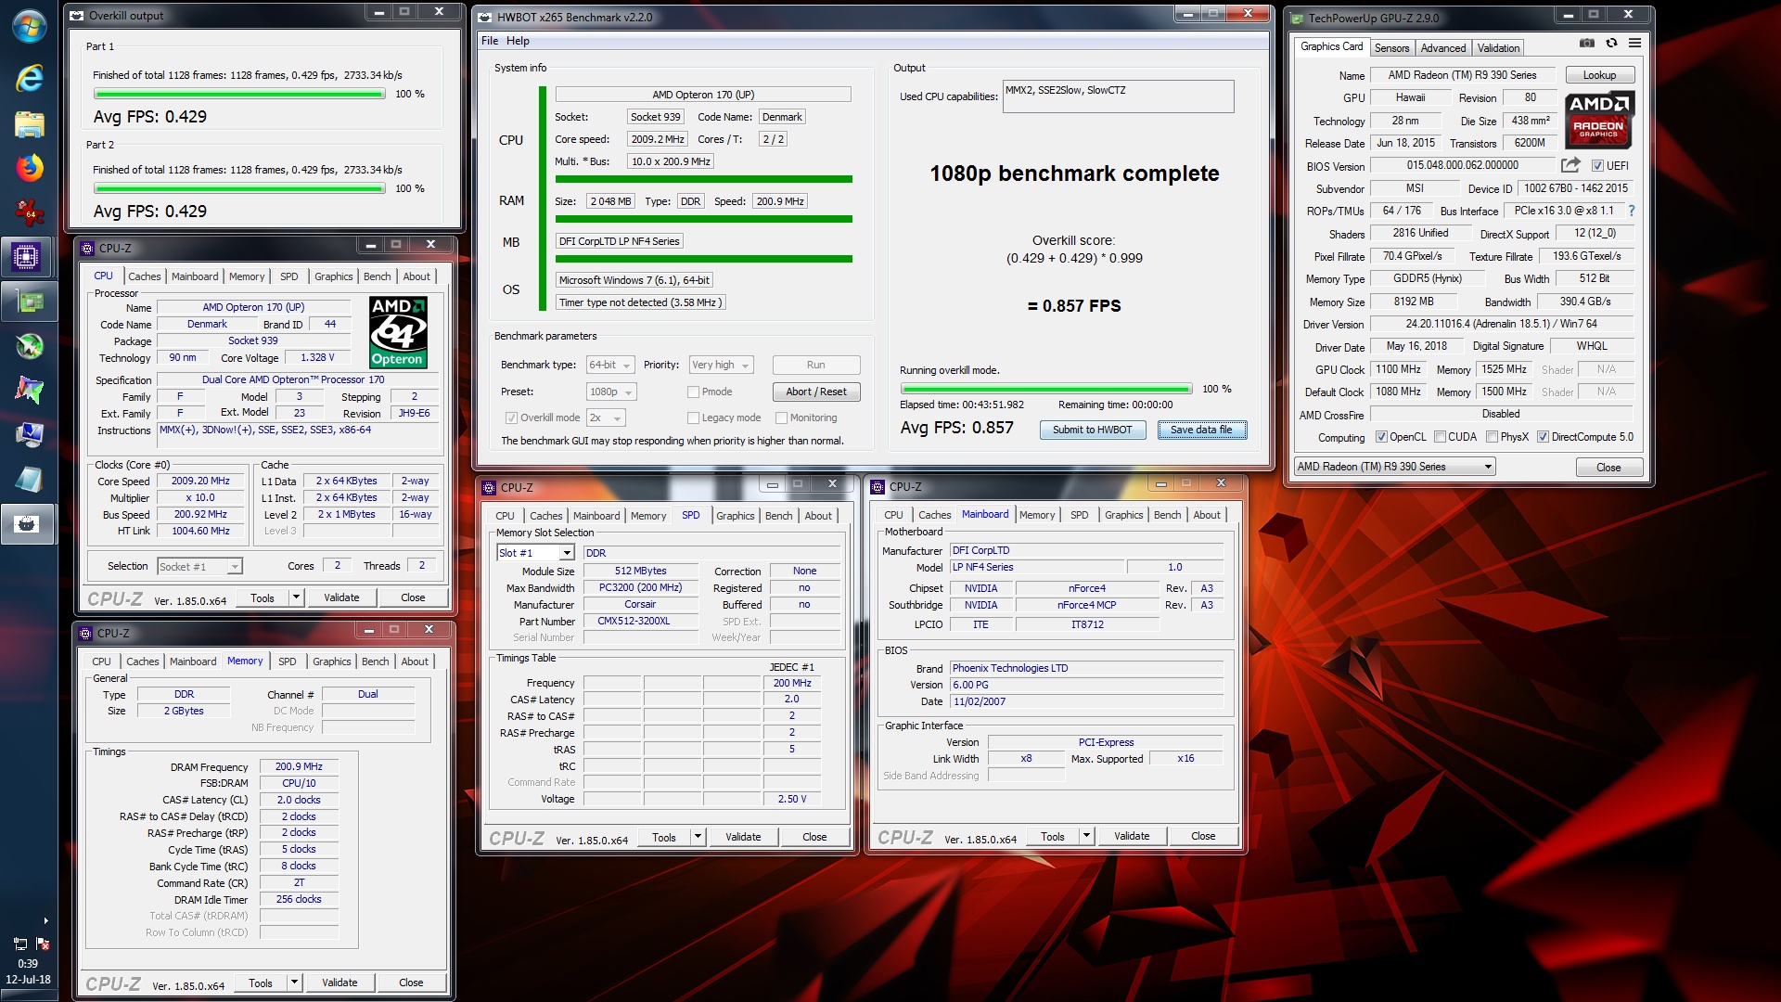Screen dimensions: 1781x1002
Task: Click Validate in CPU-Z Memory window
Action: [340, 983]
